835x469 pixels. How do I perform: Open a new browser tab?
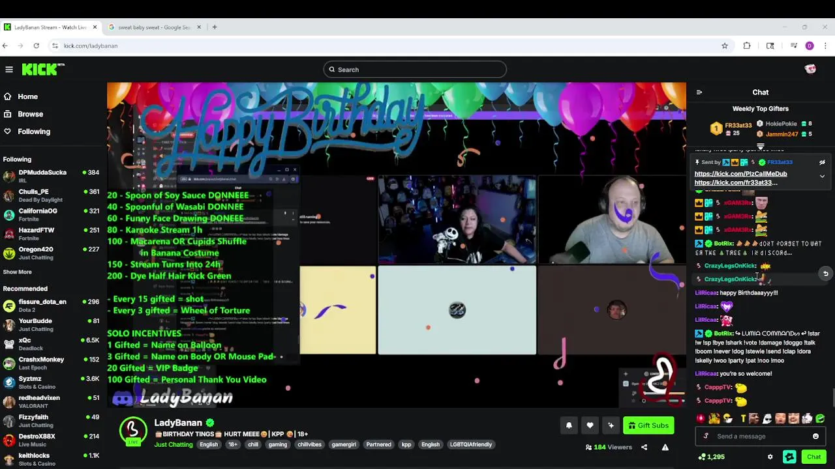(x=215, y=27)
